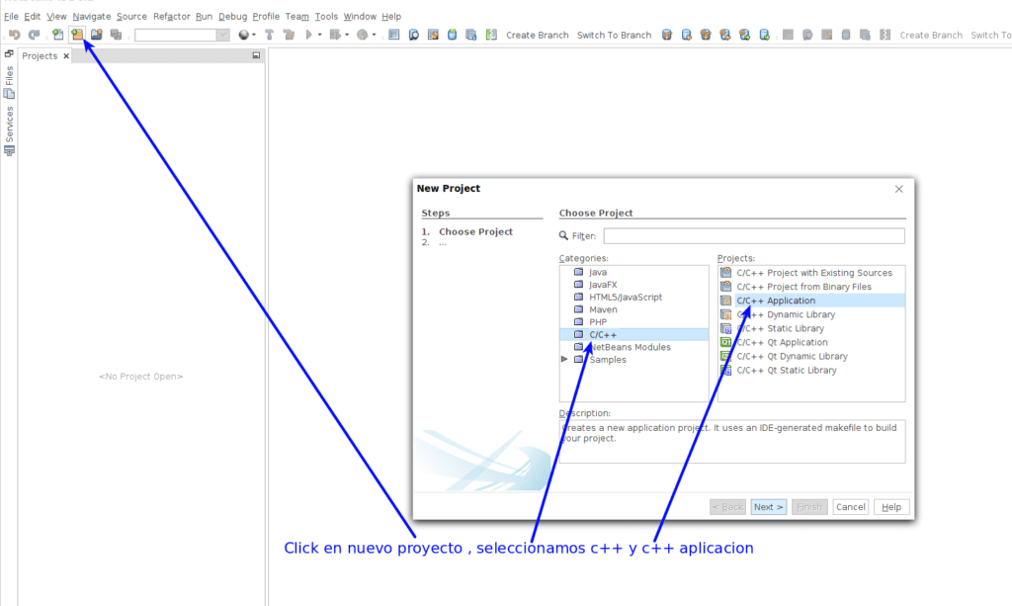Click the Filter text field
The image size is (1012, 606).
[754, 236]
